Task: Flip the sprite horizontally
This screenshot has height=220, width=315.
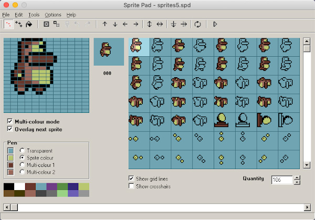Action: pyautogui.click(x=160, y=24)
